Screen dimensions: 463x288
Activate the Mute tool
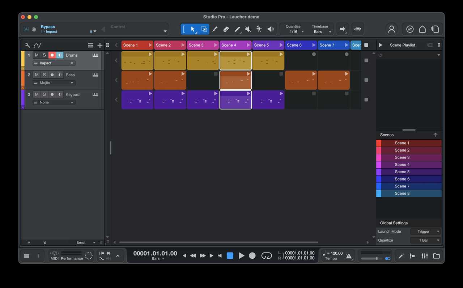pos(248,29)
